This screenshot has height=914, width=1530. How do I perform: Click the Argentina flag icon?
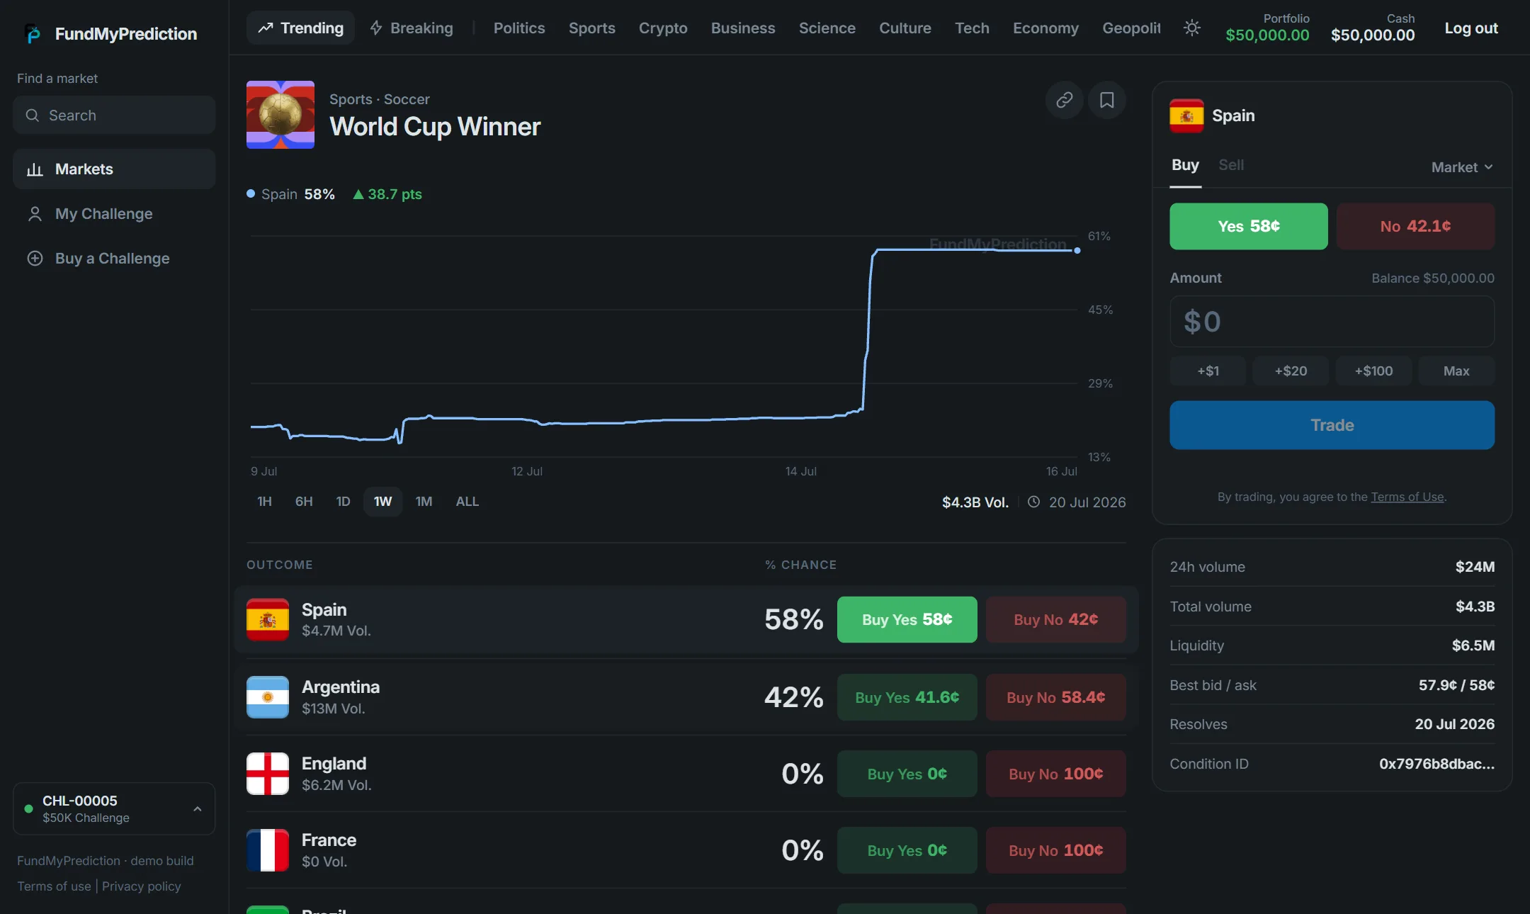(268, 697)
